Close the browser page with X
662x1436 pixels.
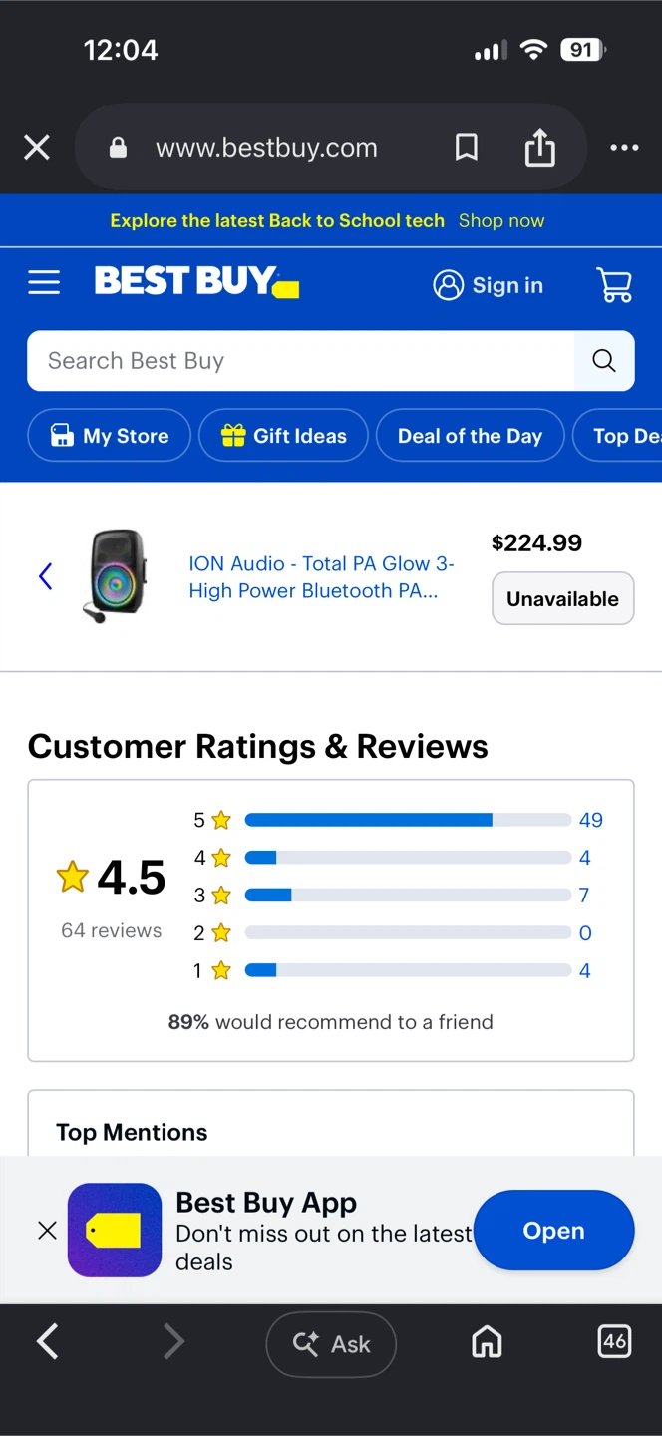[37, 148]
